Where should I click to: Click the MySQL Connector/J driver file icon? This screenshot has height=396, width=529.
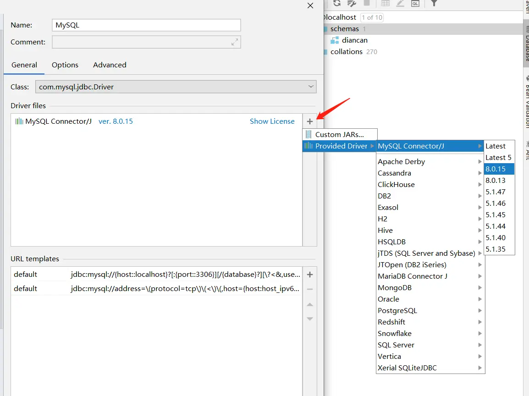19,121
